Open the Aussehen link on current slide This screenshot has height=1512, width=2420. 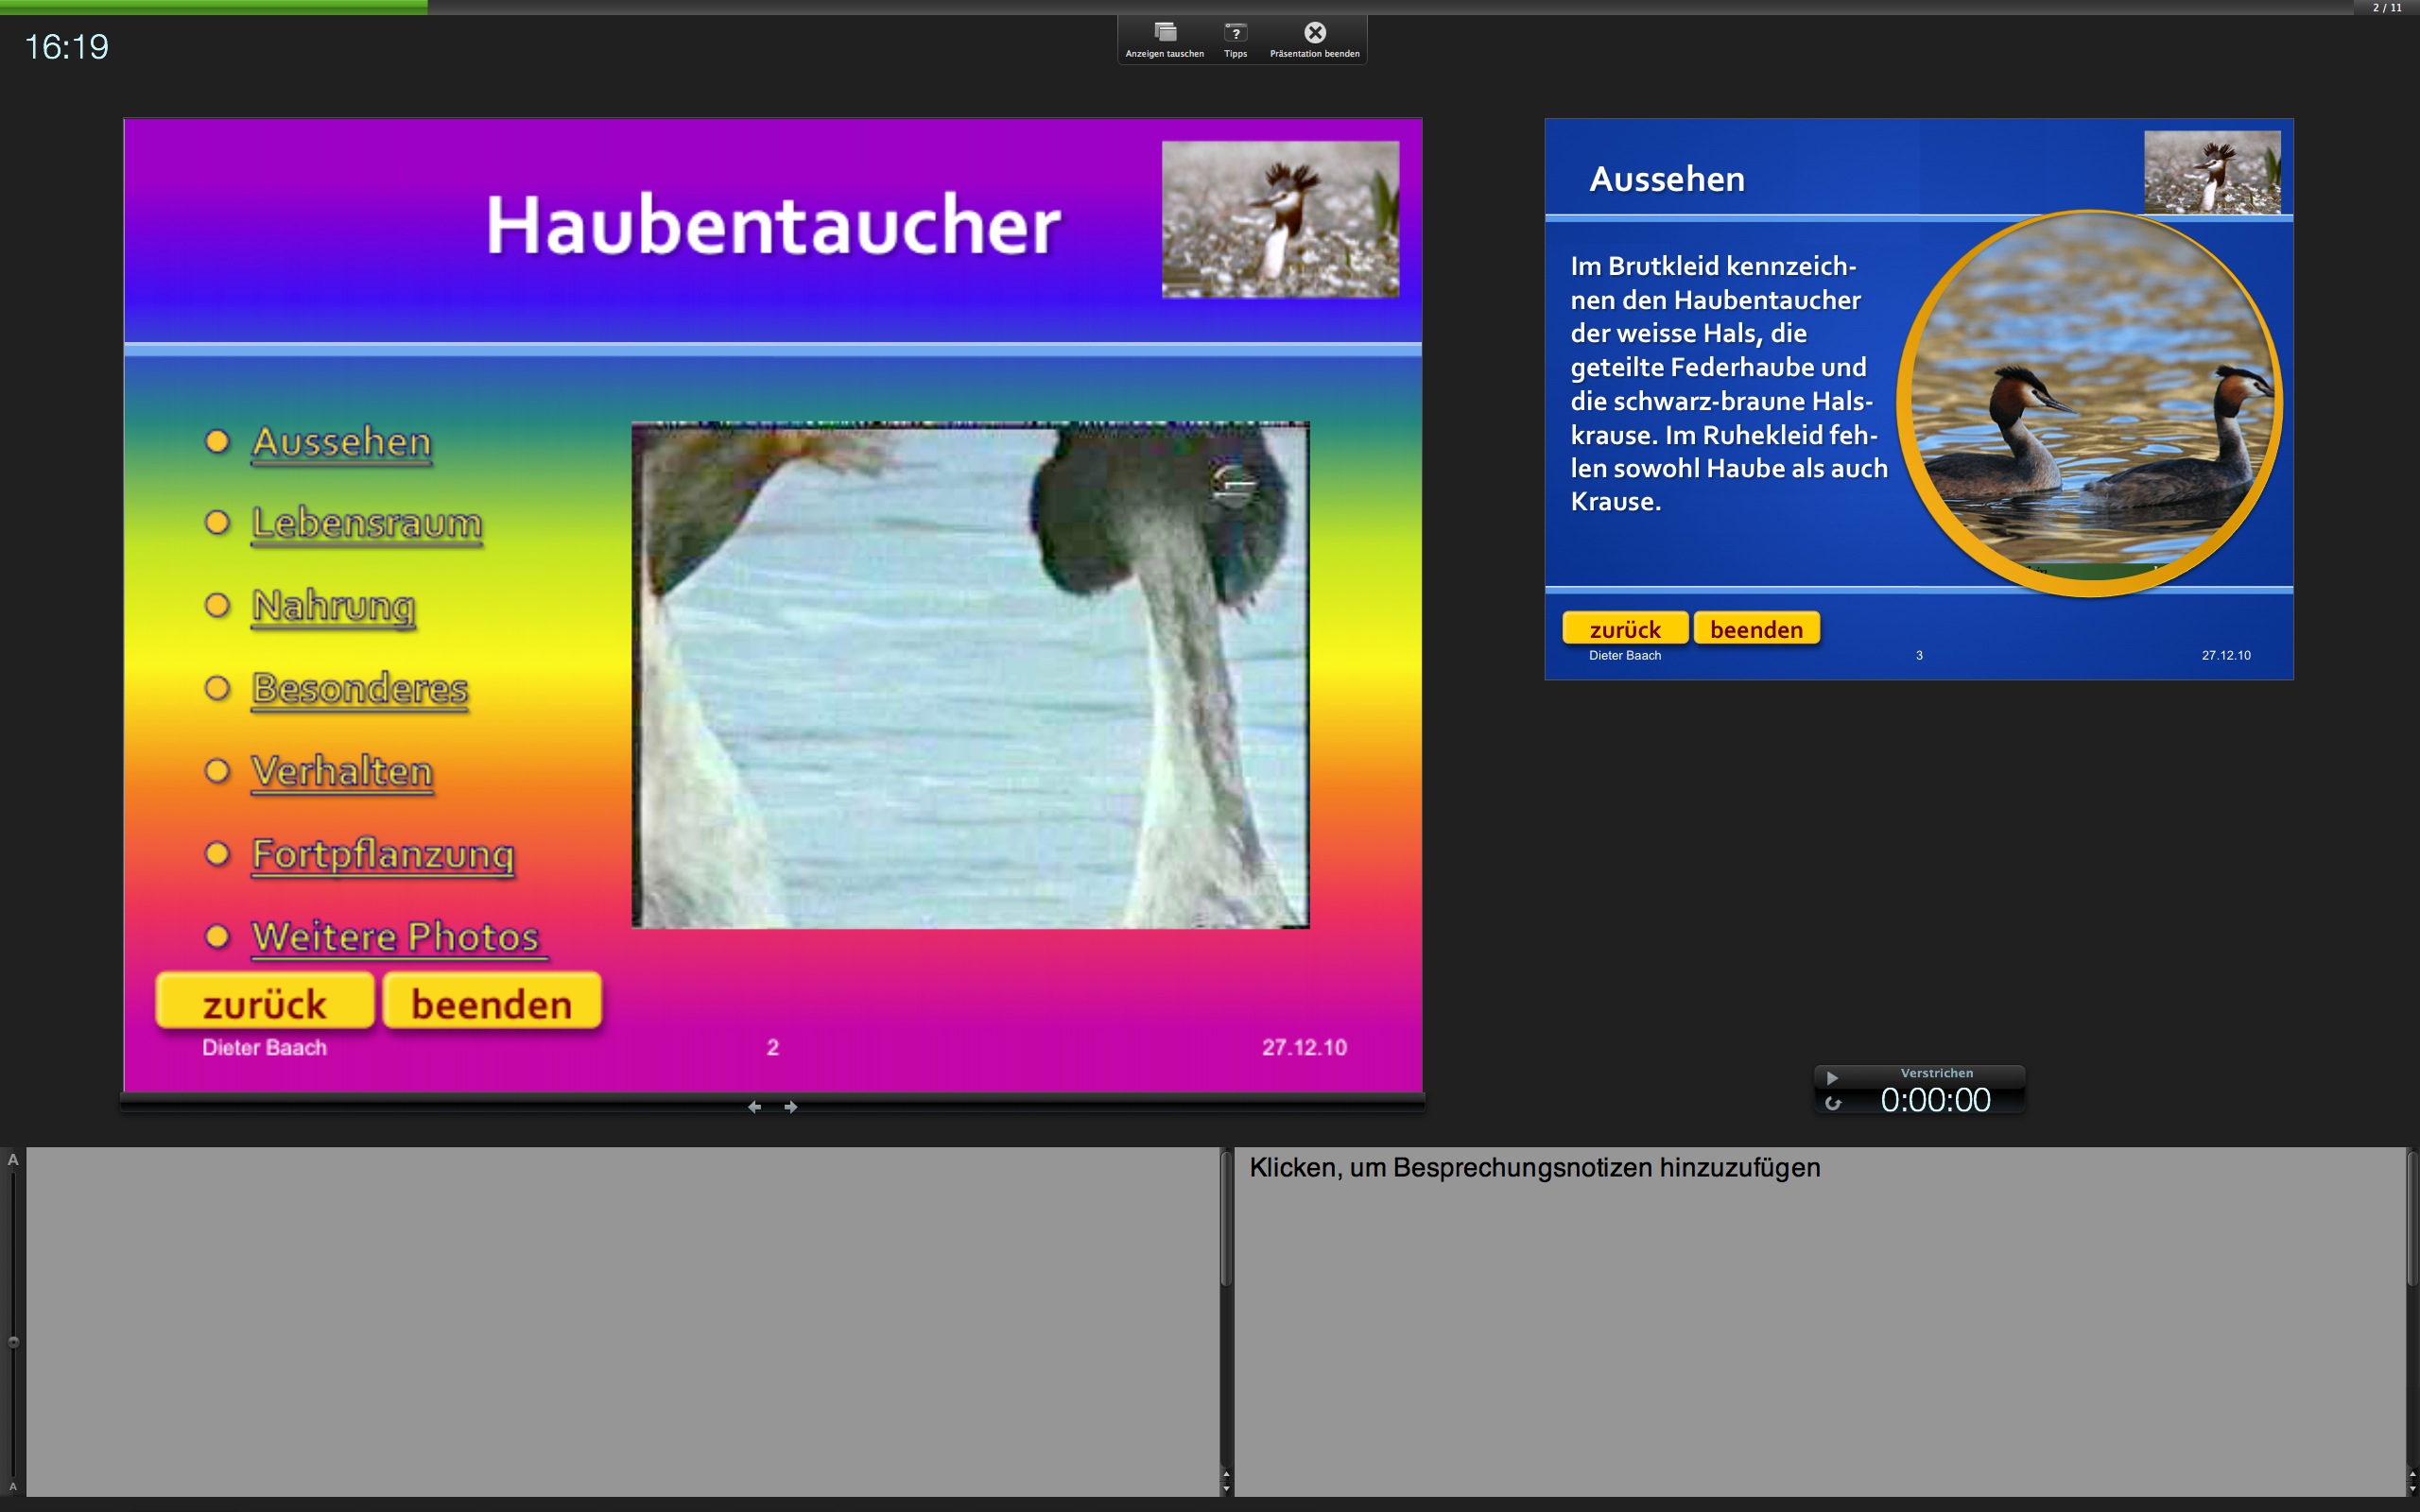pyautogui.click(x=341, y=442)
